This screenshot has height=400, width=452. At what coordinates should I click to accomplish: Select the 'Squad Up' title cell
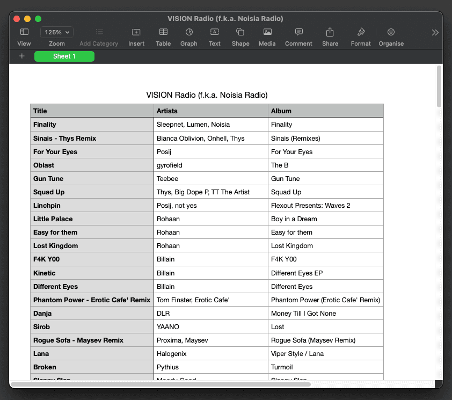pos(92,192)
